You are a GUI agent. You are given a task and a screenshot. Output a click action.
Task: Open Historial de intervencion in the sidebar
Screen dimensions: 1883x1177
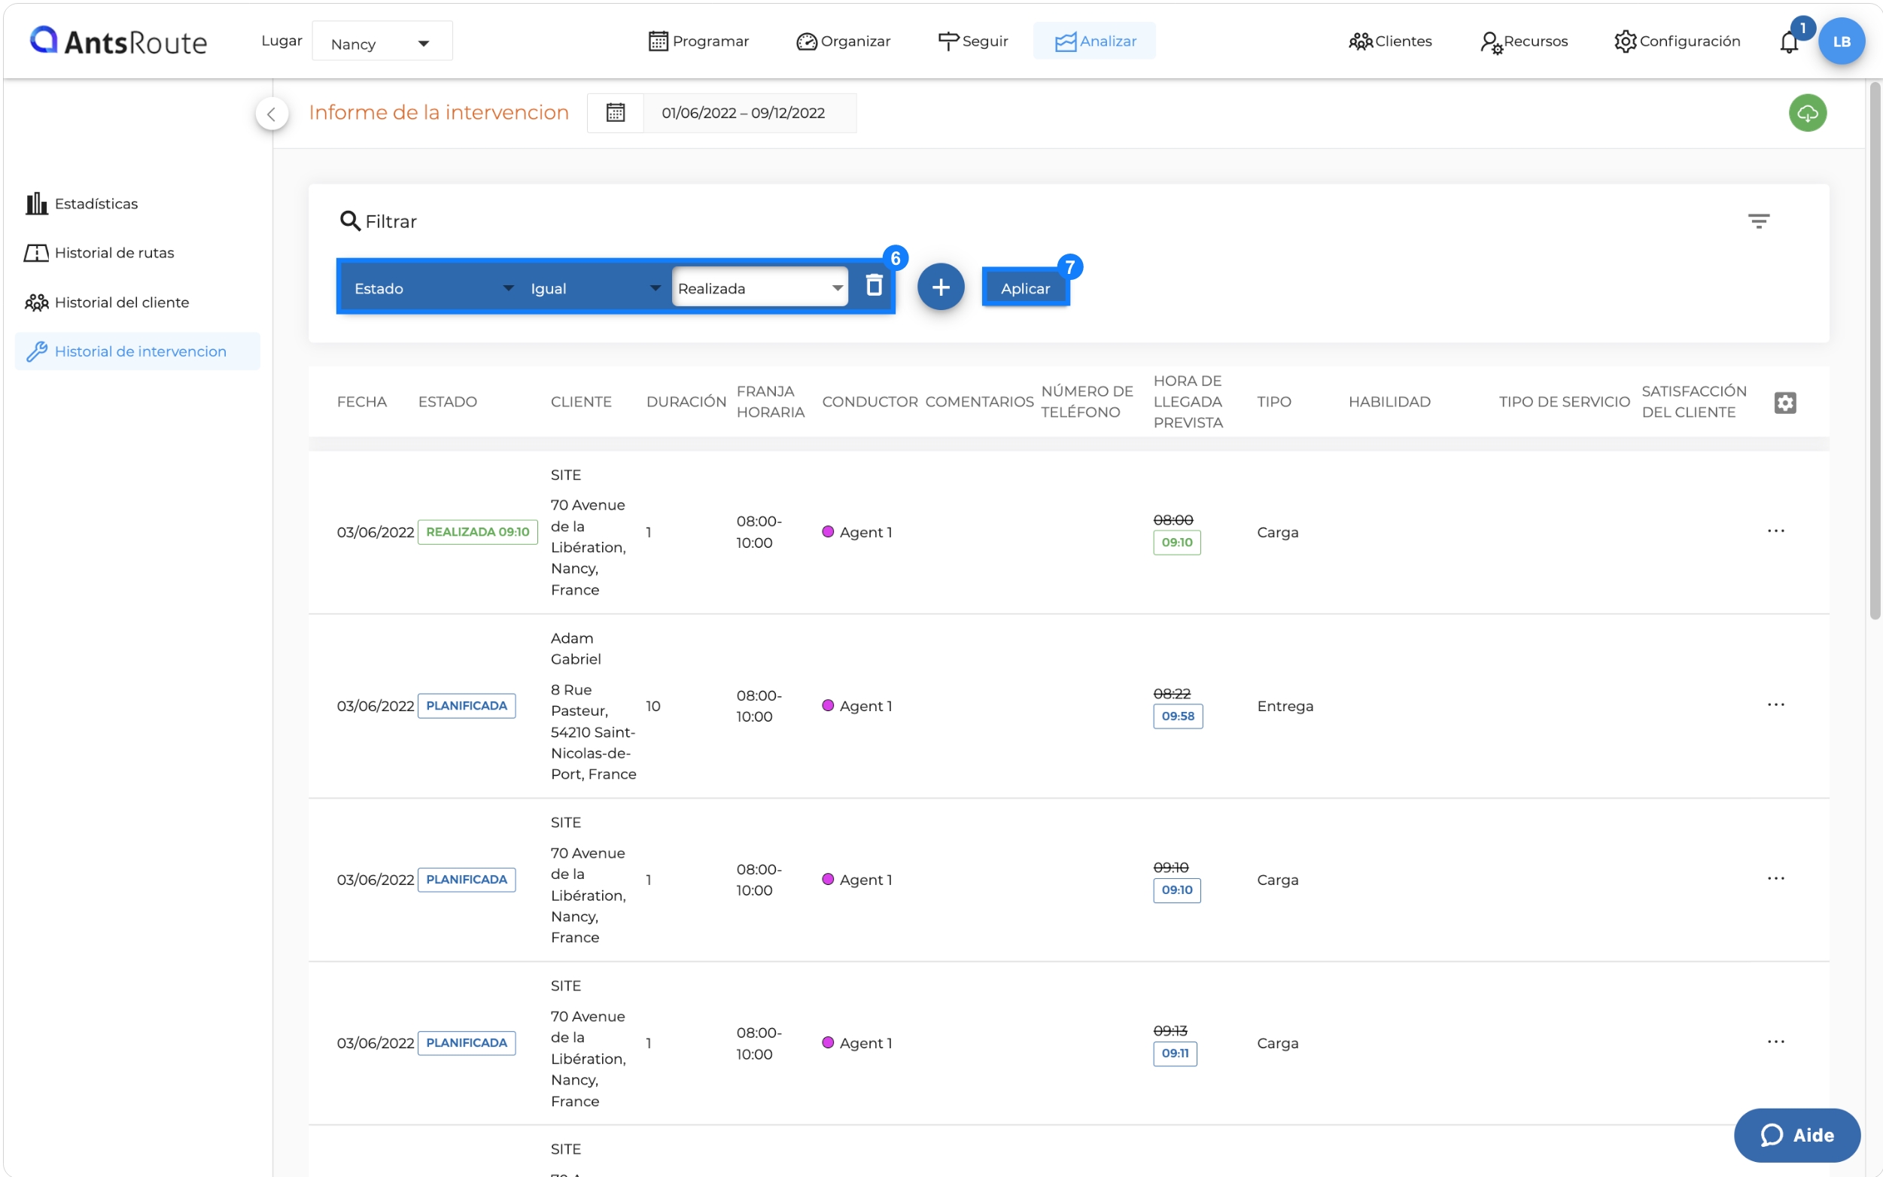pos(138,351)
